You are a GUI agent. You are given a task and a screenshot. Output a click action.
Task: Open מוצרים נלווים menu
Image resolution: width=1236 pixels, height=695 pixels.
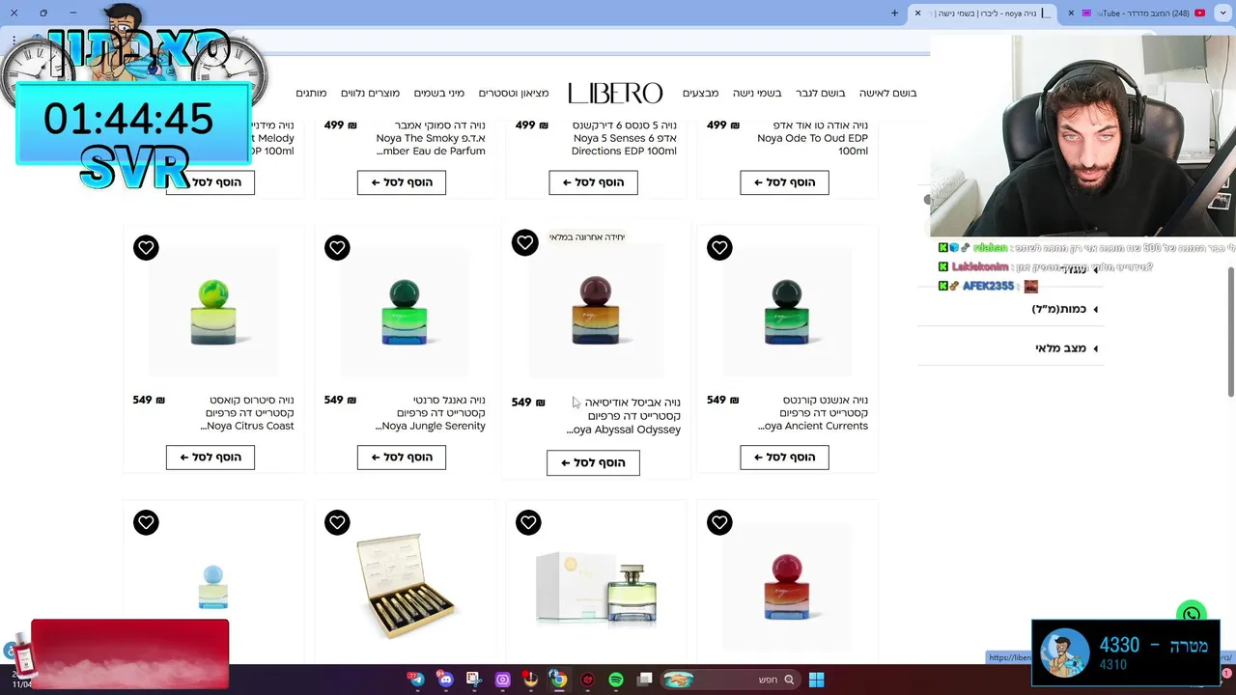370,93
